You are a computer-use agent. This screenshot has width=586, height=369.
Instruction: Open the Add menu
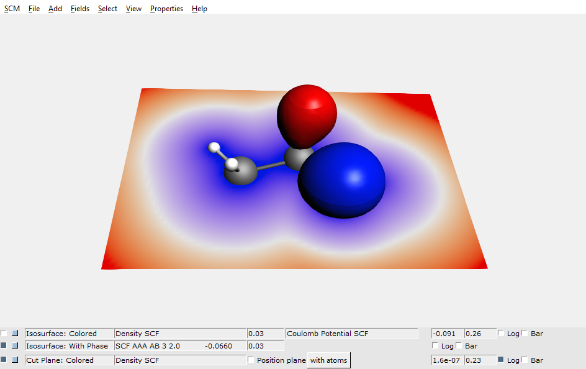click(x=55, y=9)
